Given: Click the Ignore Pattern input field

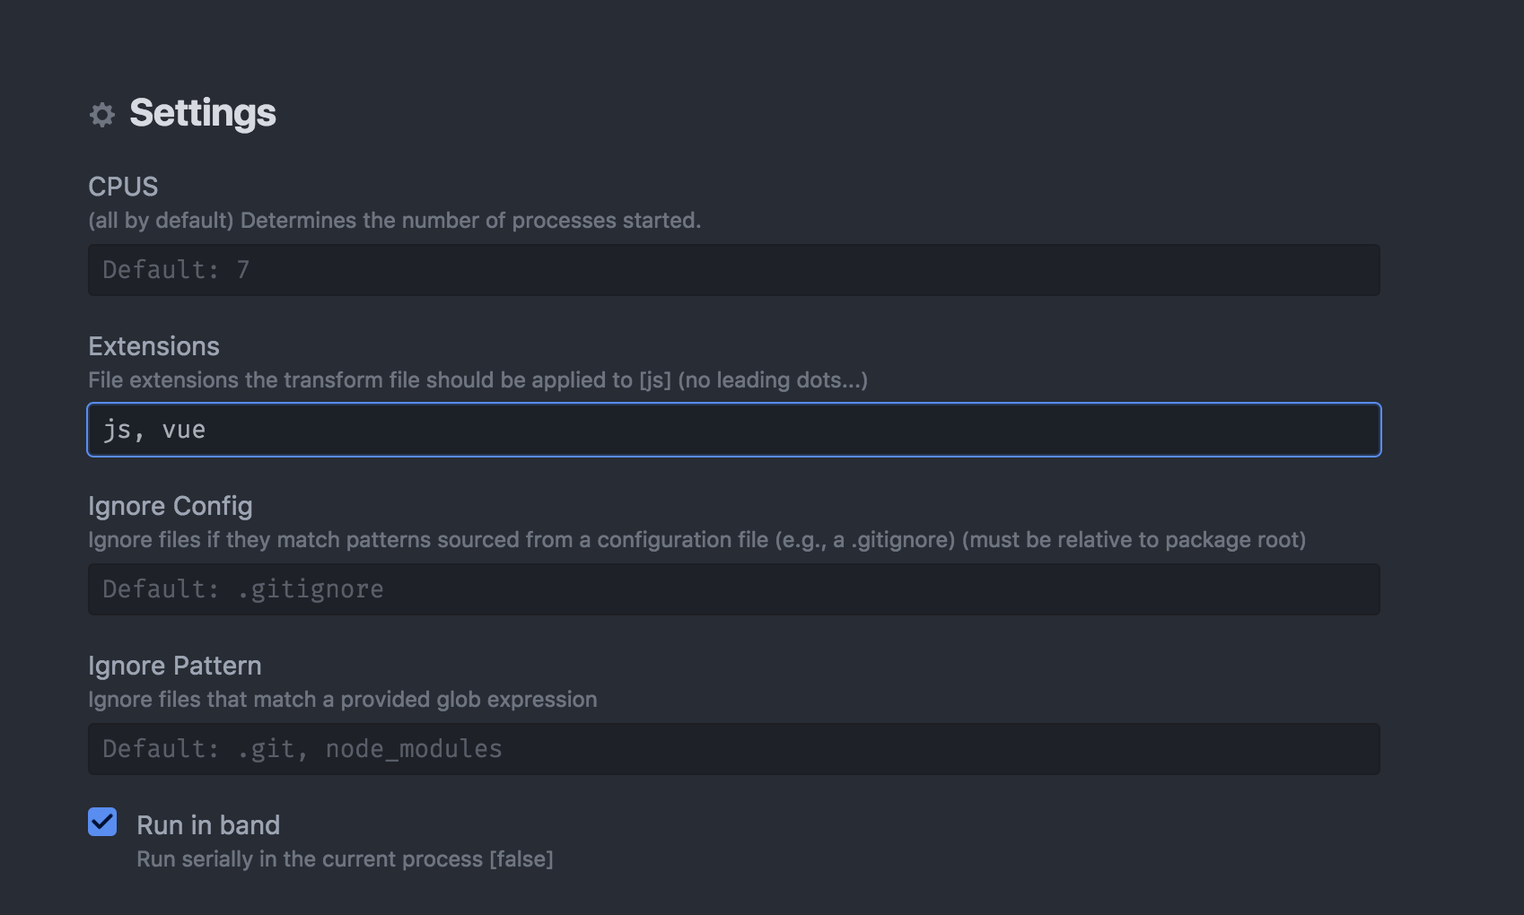Looking at the screenshot, I should click(733, 749).
